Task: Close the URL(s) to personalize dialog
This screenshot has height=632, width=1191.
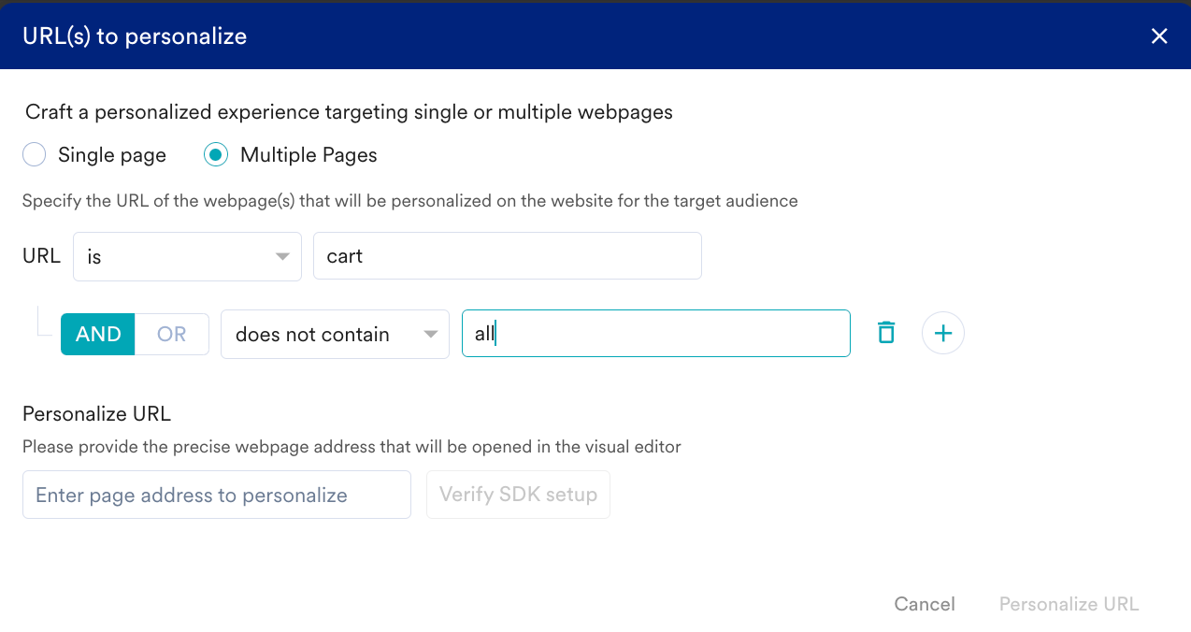Action: (x=1159, y=36)
